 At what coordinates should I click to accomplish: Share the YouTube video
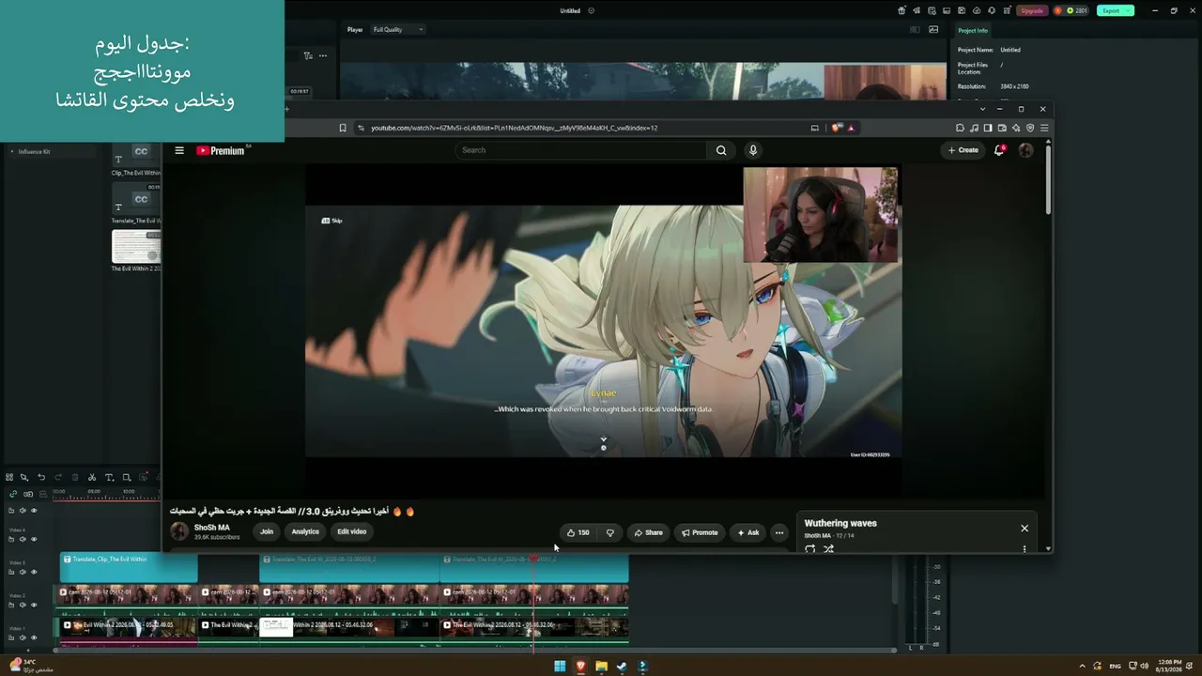(648, 532)
